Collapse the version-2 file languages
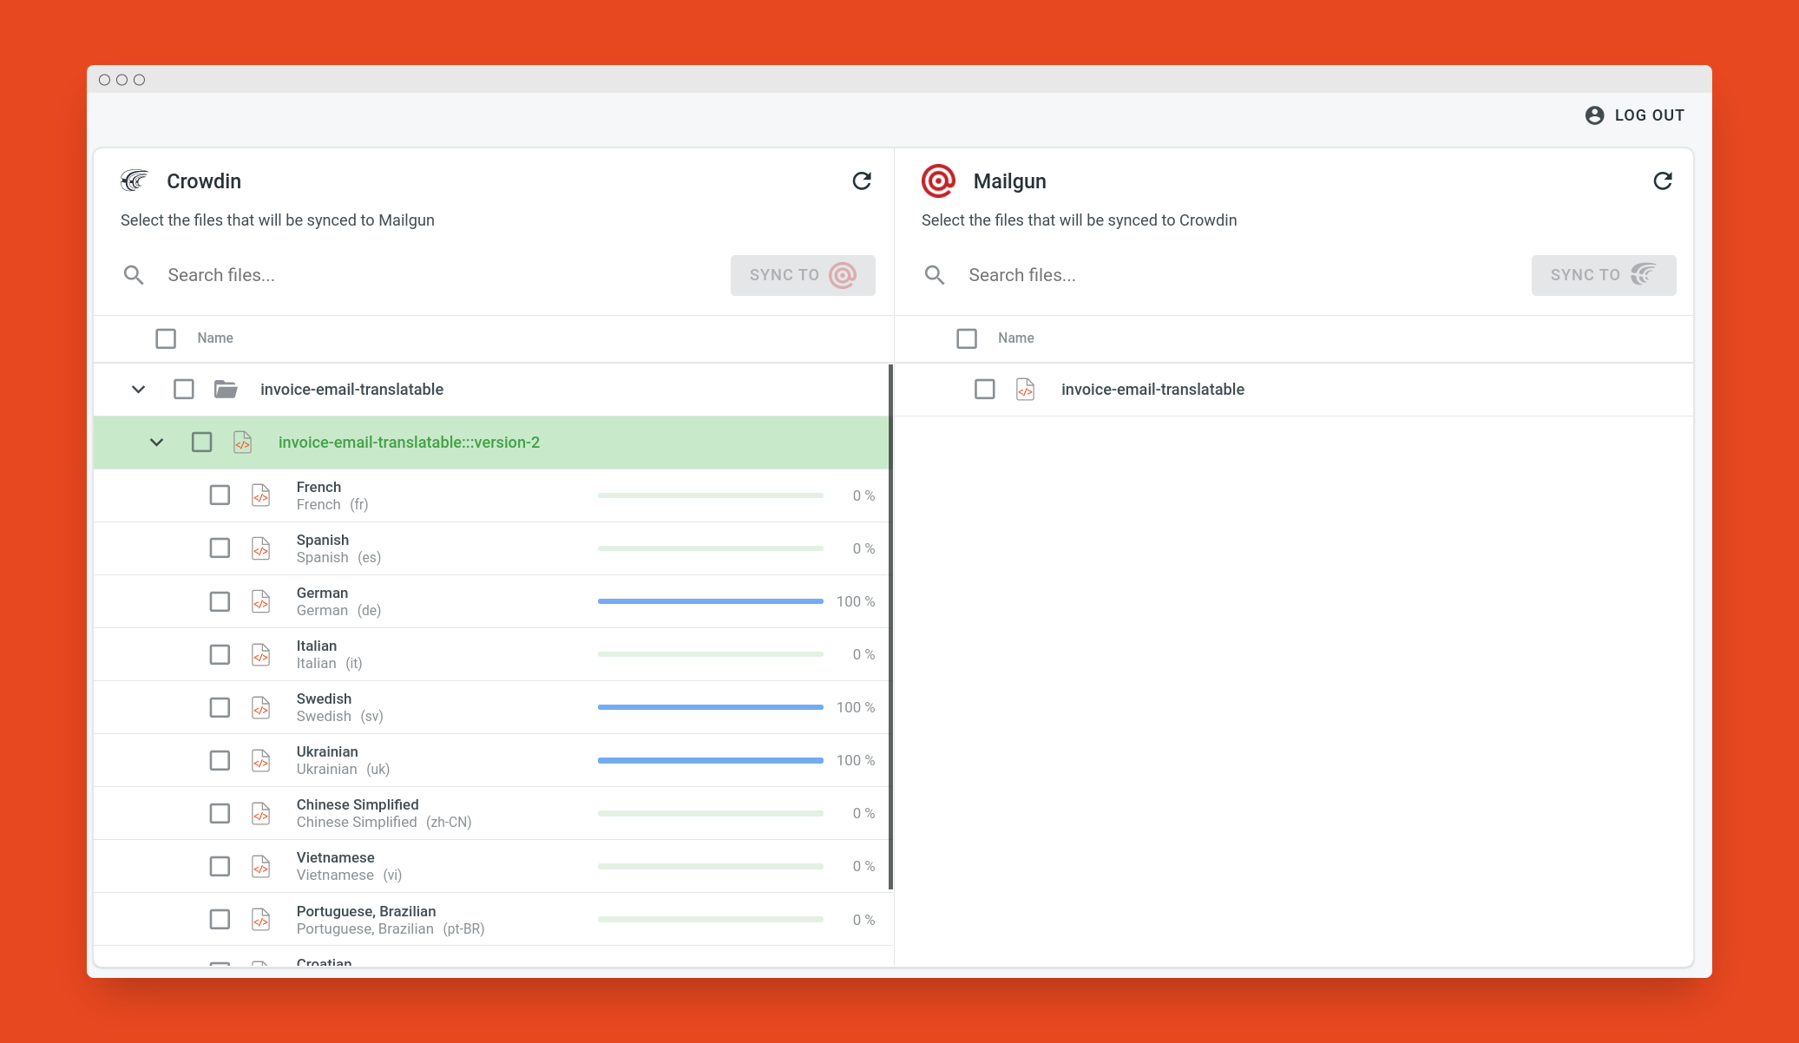Viewport: 1799px width, 1043px height. coord(156,443)
